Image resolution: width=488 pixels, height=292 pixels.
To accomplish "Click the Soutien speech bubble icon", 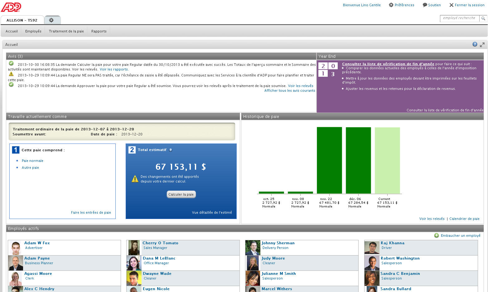I will (425, 5).
